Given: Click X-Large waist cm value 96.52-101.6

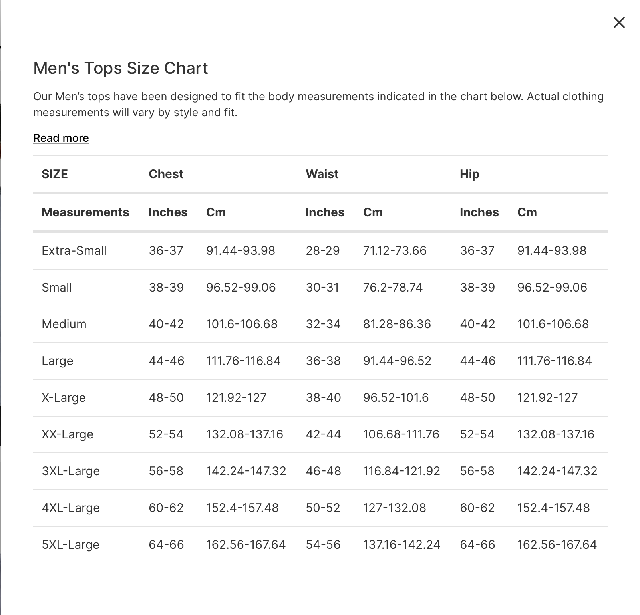Looking at the screenshot, I should [x=396, y=398].
